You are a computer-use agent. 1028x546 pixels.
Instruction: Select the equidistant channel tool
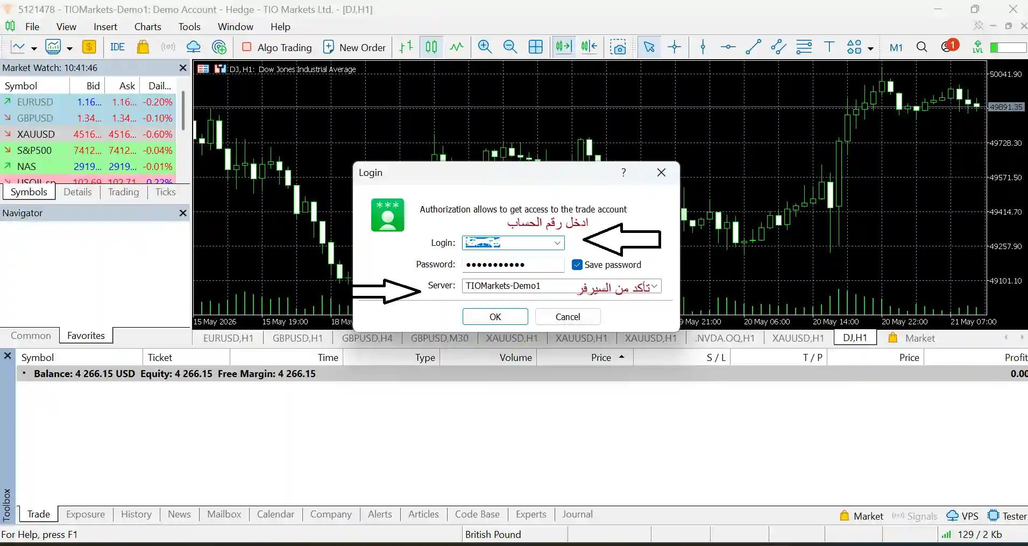(x=778, y=47)
